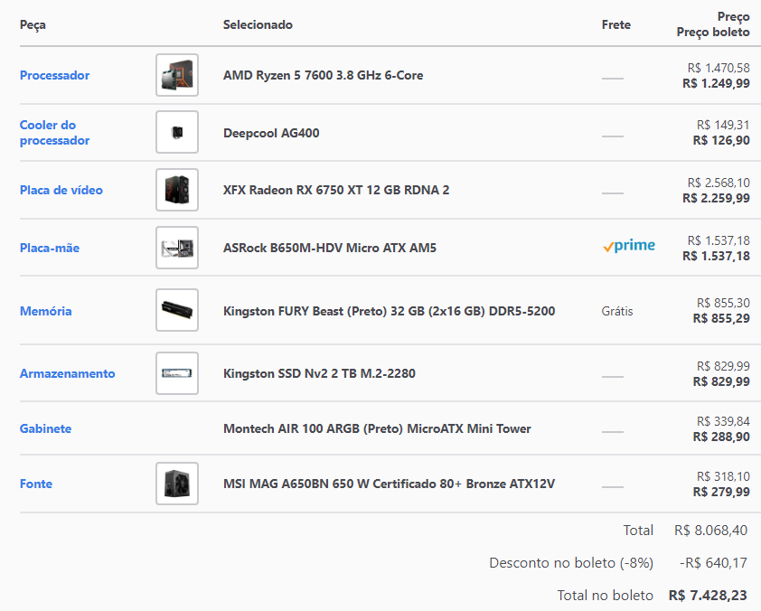Open the Gabinete category link

tap(45, 428)
